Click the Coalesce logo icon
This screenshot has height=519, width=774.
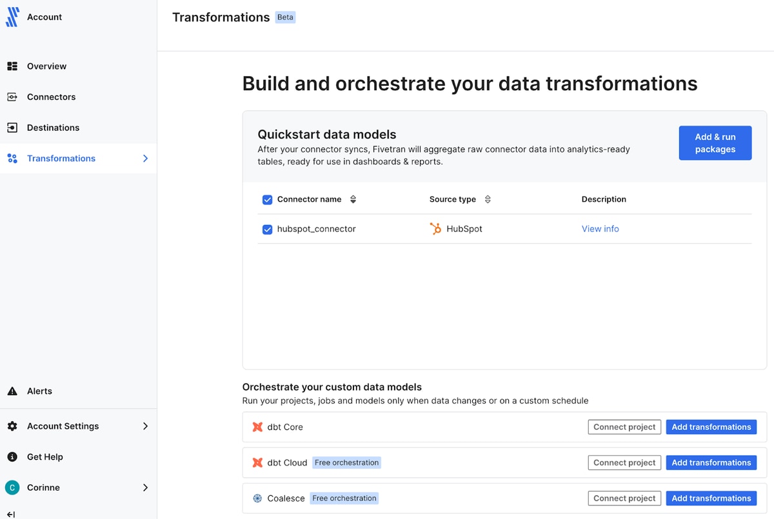coord(257,498)
